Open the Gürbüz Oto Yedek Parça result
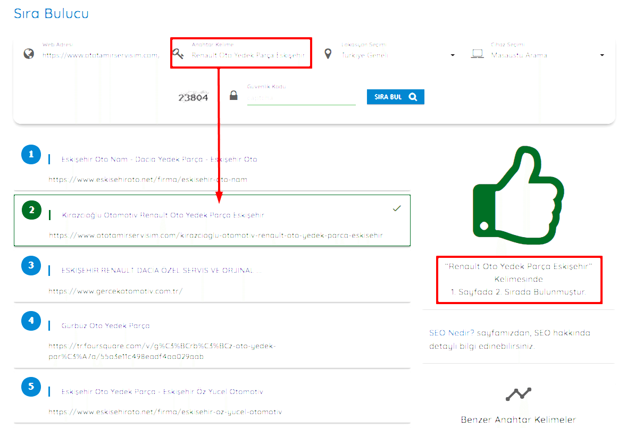Image resolution: width=618 pixels, height=428 pixels. pos(105,326)
